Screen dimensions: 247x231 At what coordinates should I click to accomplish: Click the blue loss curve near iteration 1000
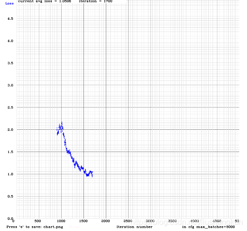pos(61,127)
